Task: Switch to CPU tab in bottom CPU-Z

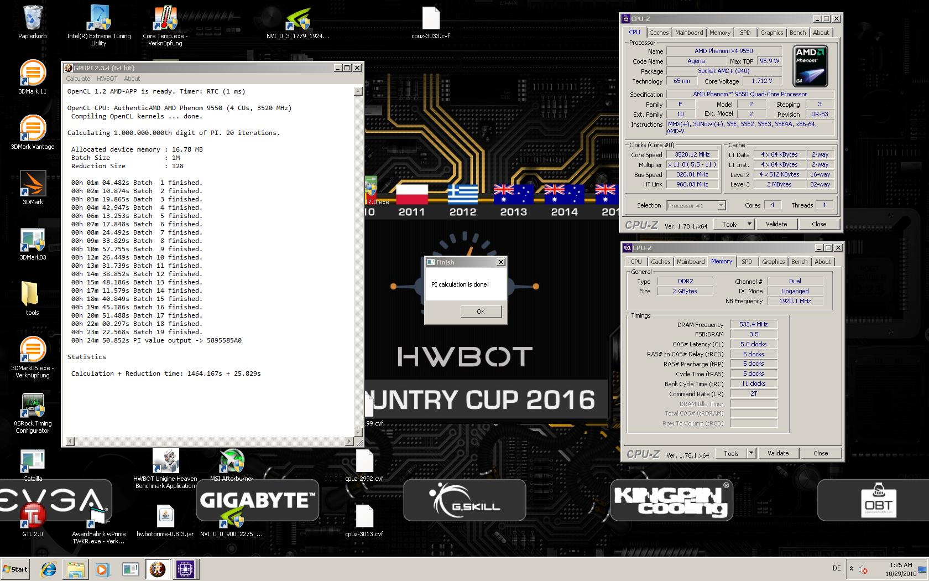Action: [x=636, y=262]
